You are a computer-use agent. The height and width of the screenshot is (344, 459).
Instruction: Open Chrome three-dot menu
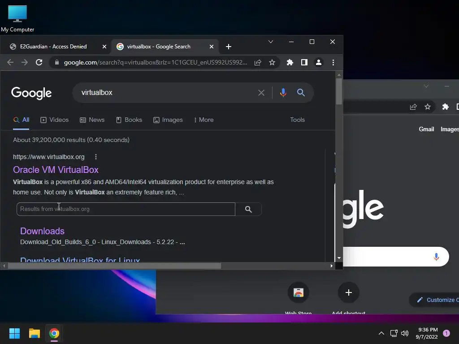point(333,62)
